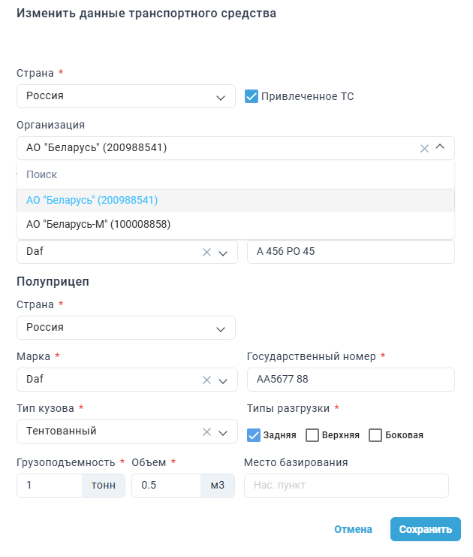473x557 pixels.
Task: Uncheck the Задняя unloading type
Action: coord(253,435)
